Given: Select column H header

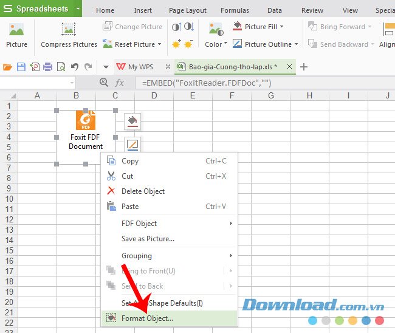Looking at the screenshot, I should [309, 96].
